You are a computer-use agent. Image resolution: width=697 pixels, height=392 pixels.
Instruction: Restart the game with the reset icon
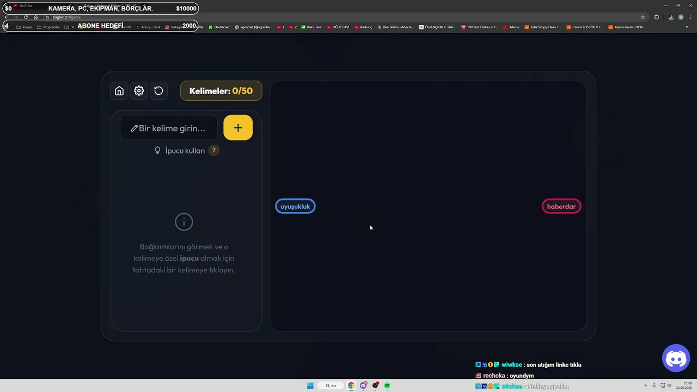tap(158, 91)
